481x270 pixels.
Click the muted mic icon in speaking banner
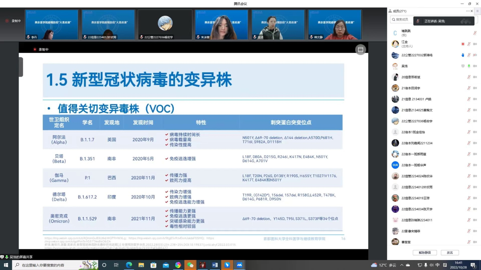pyautogui.click(x=418, y=21)
